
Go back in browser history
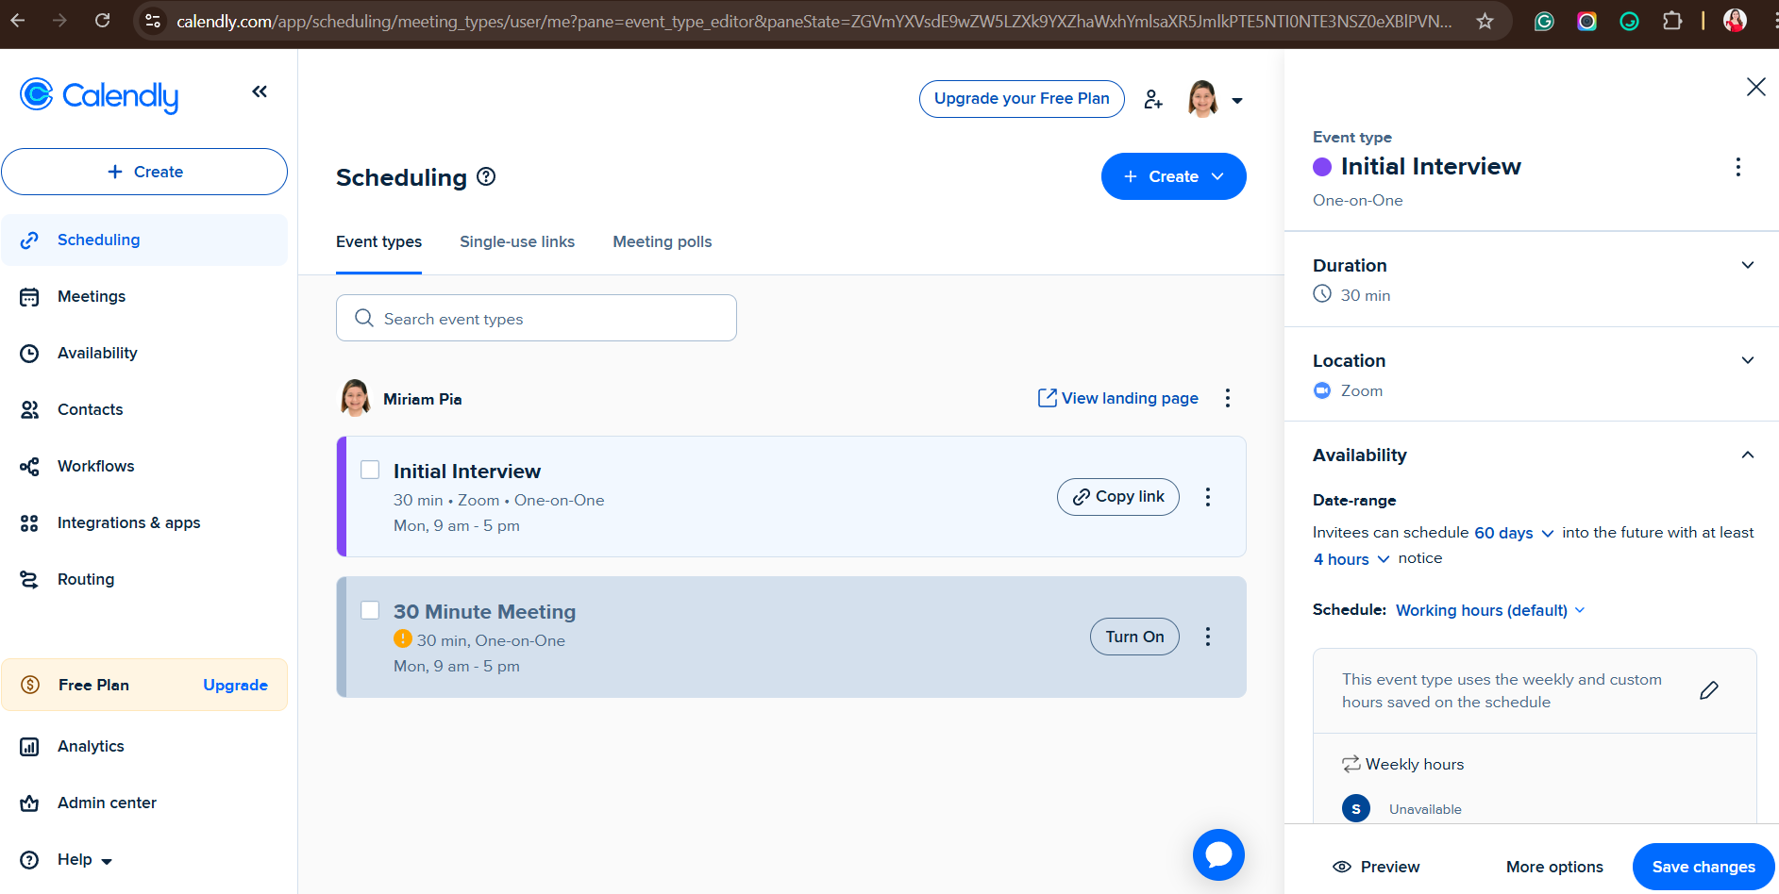tap(18, 20)
